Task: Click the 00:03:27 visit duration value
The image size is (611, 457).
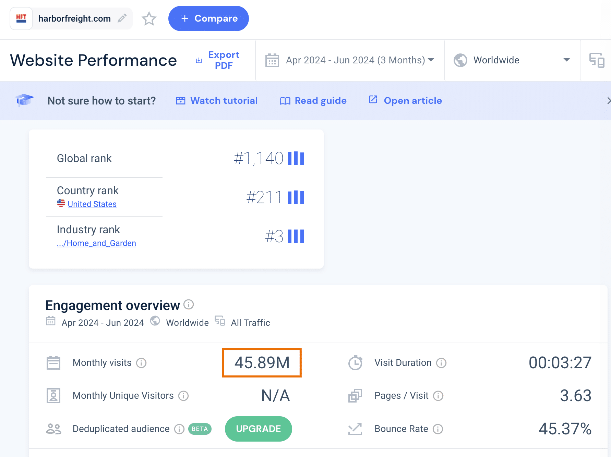Action: pos(560,363)
